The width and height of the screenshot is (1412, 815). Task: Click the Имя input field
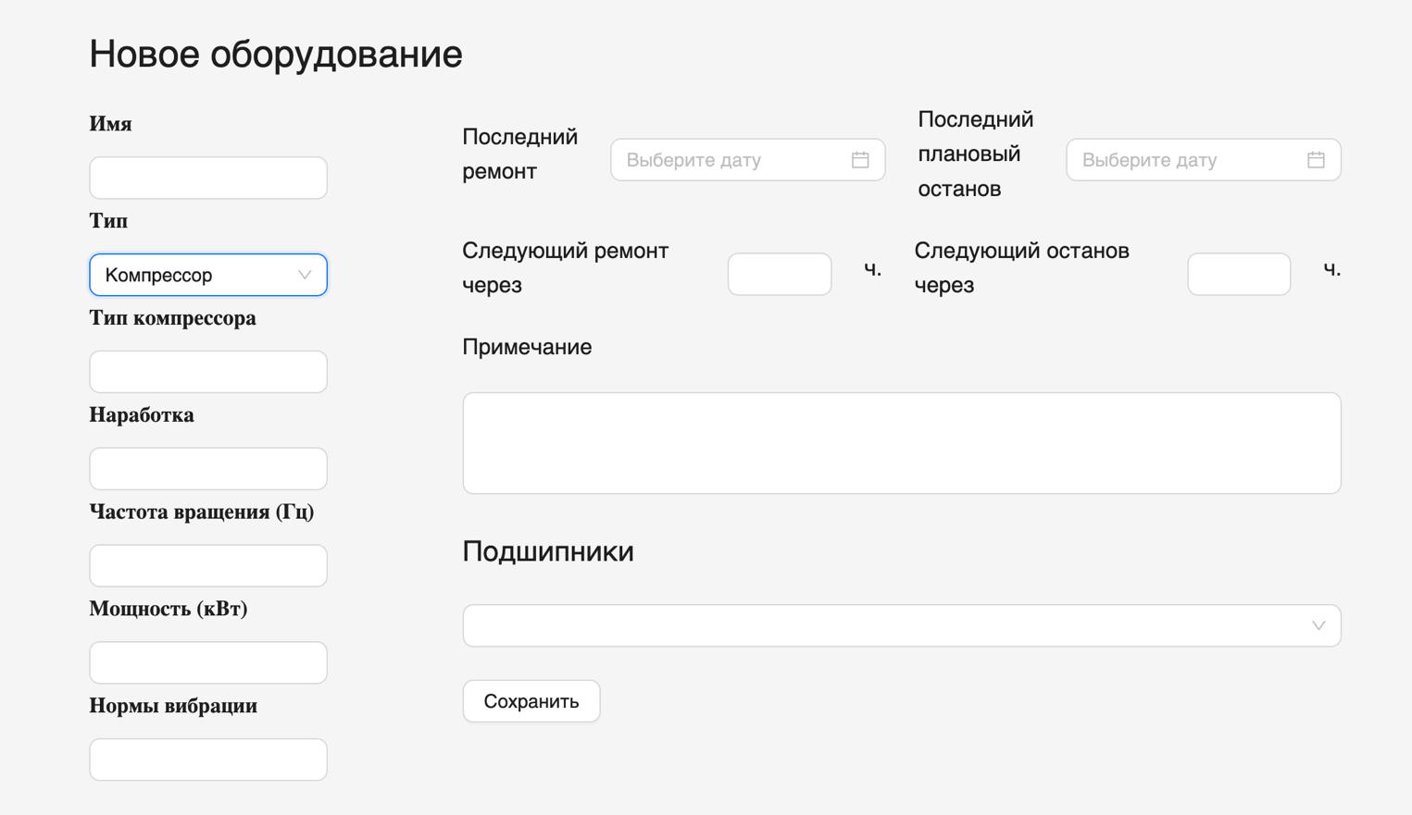pyautogui.click(x=207, y=178)
